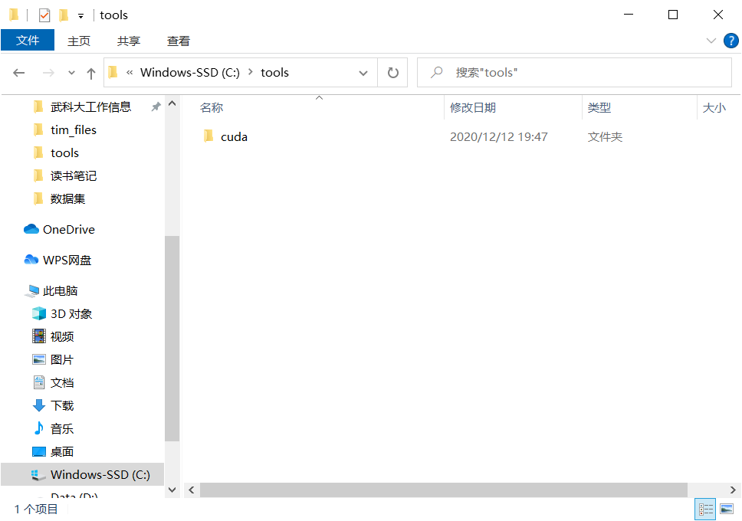Viewport: 742px width, 521px height.
Task: Open the 文件 menu
Action: (28, 41)
